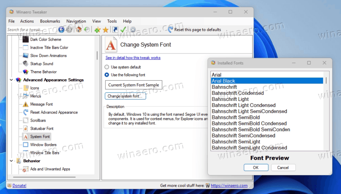
Task: Click the grey forward arrow toolbar button
Action: click(x=69, y=30)
